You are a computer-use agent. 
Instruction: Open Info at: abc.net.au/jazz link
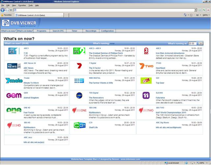[34, 142]
